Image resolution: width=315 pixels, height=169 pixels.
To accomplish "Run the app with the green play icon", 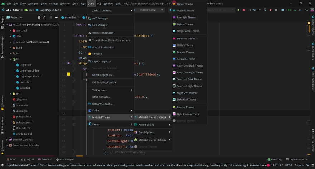I will pyautogui.click(x=238, y=10).
